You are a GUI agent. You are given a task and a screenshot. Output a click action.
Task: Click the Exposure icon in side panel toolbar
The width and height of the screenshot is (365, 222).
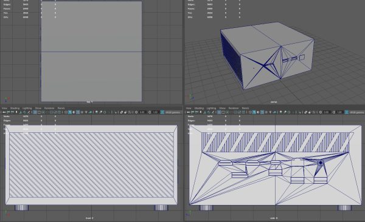click(x=321, y=112)
